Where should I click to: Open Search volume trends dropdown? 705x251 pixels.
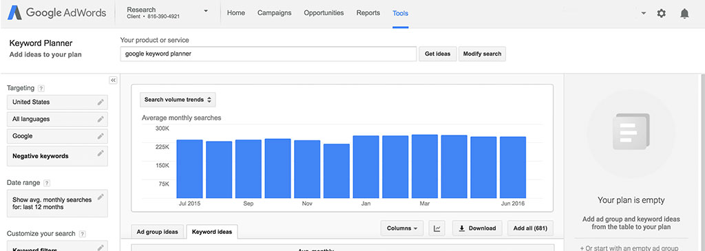click(178, 100)
